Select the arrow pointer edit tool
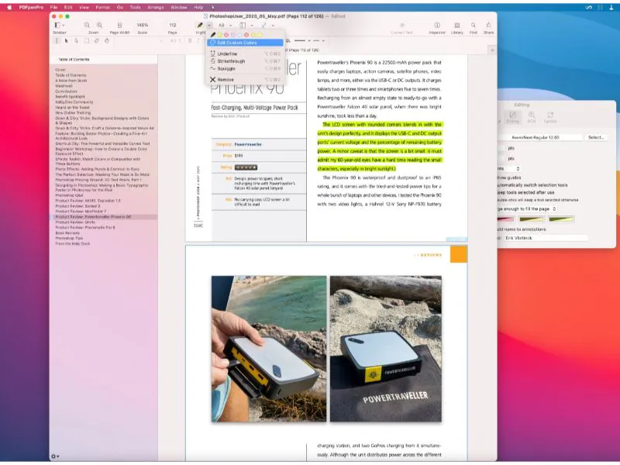 click(x=67, y=41)
